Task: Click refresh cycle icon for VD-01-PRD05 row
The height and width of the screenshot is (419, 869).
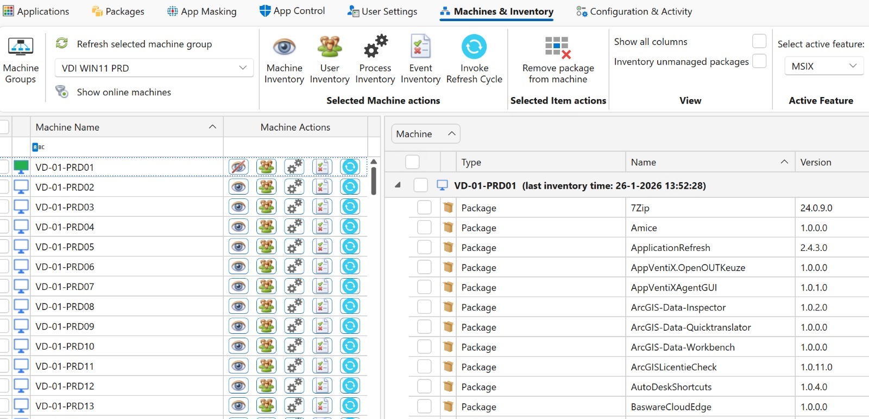Action: click(x=350, y=247)
